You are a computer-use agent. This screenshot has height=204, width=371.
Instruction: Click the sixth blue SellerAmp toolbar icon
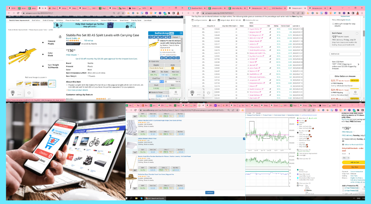pos(170,37)
